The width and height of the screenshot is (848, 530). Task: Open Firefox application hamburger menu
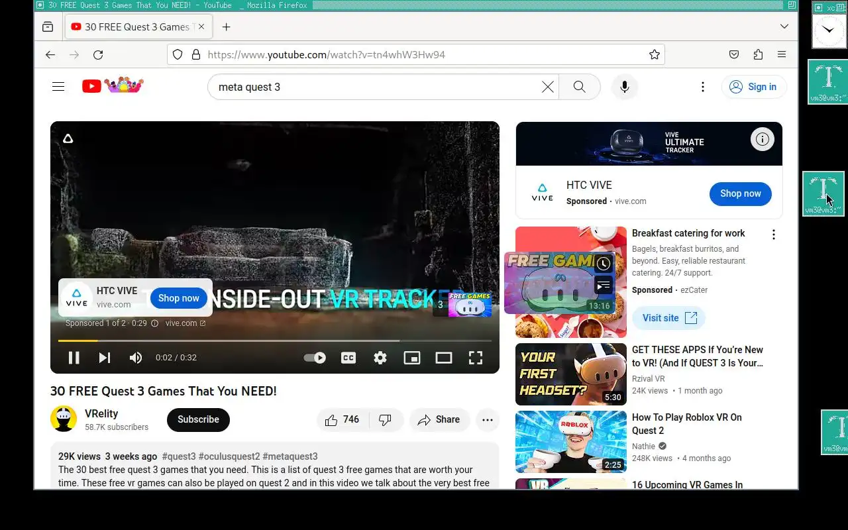click(782, 55)
